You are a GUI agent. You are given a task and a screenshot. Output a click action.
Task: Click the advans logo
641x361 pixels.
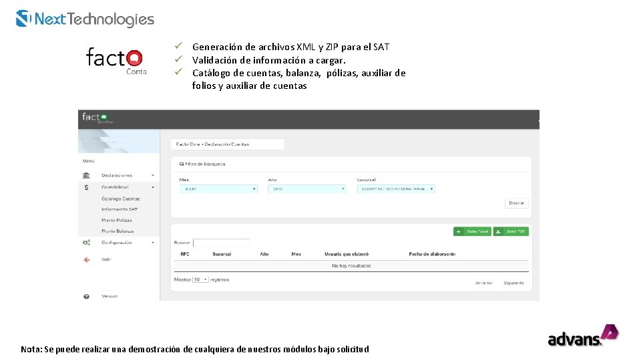tap(583, 336)
